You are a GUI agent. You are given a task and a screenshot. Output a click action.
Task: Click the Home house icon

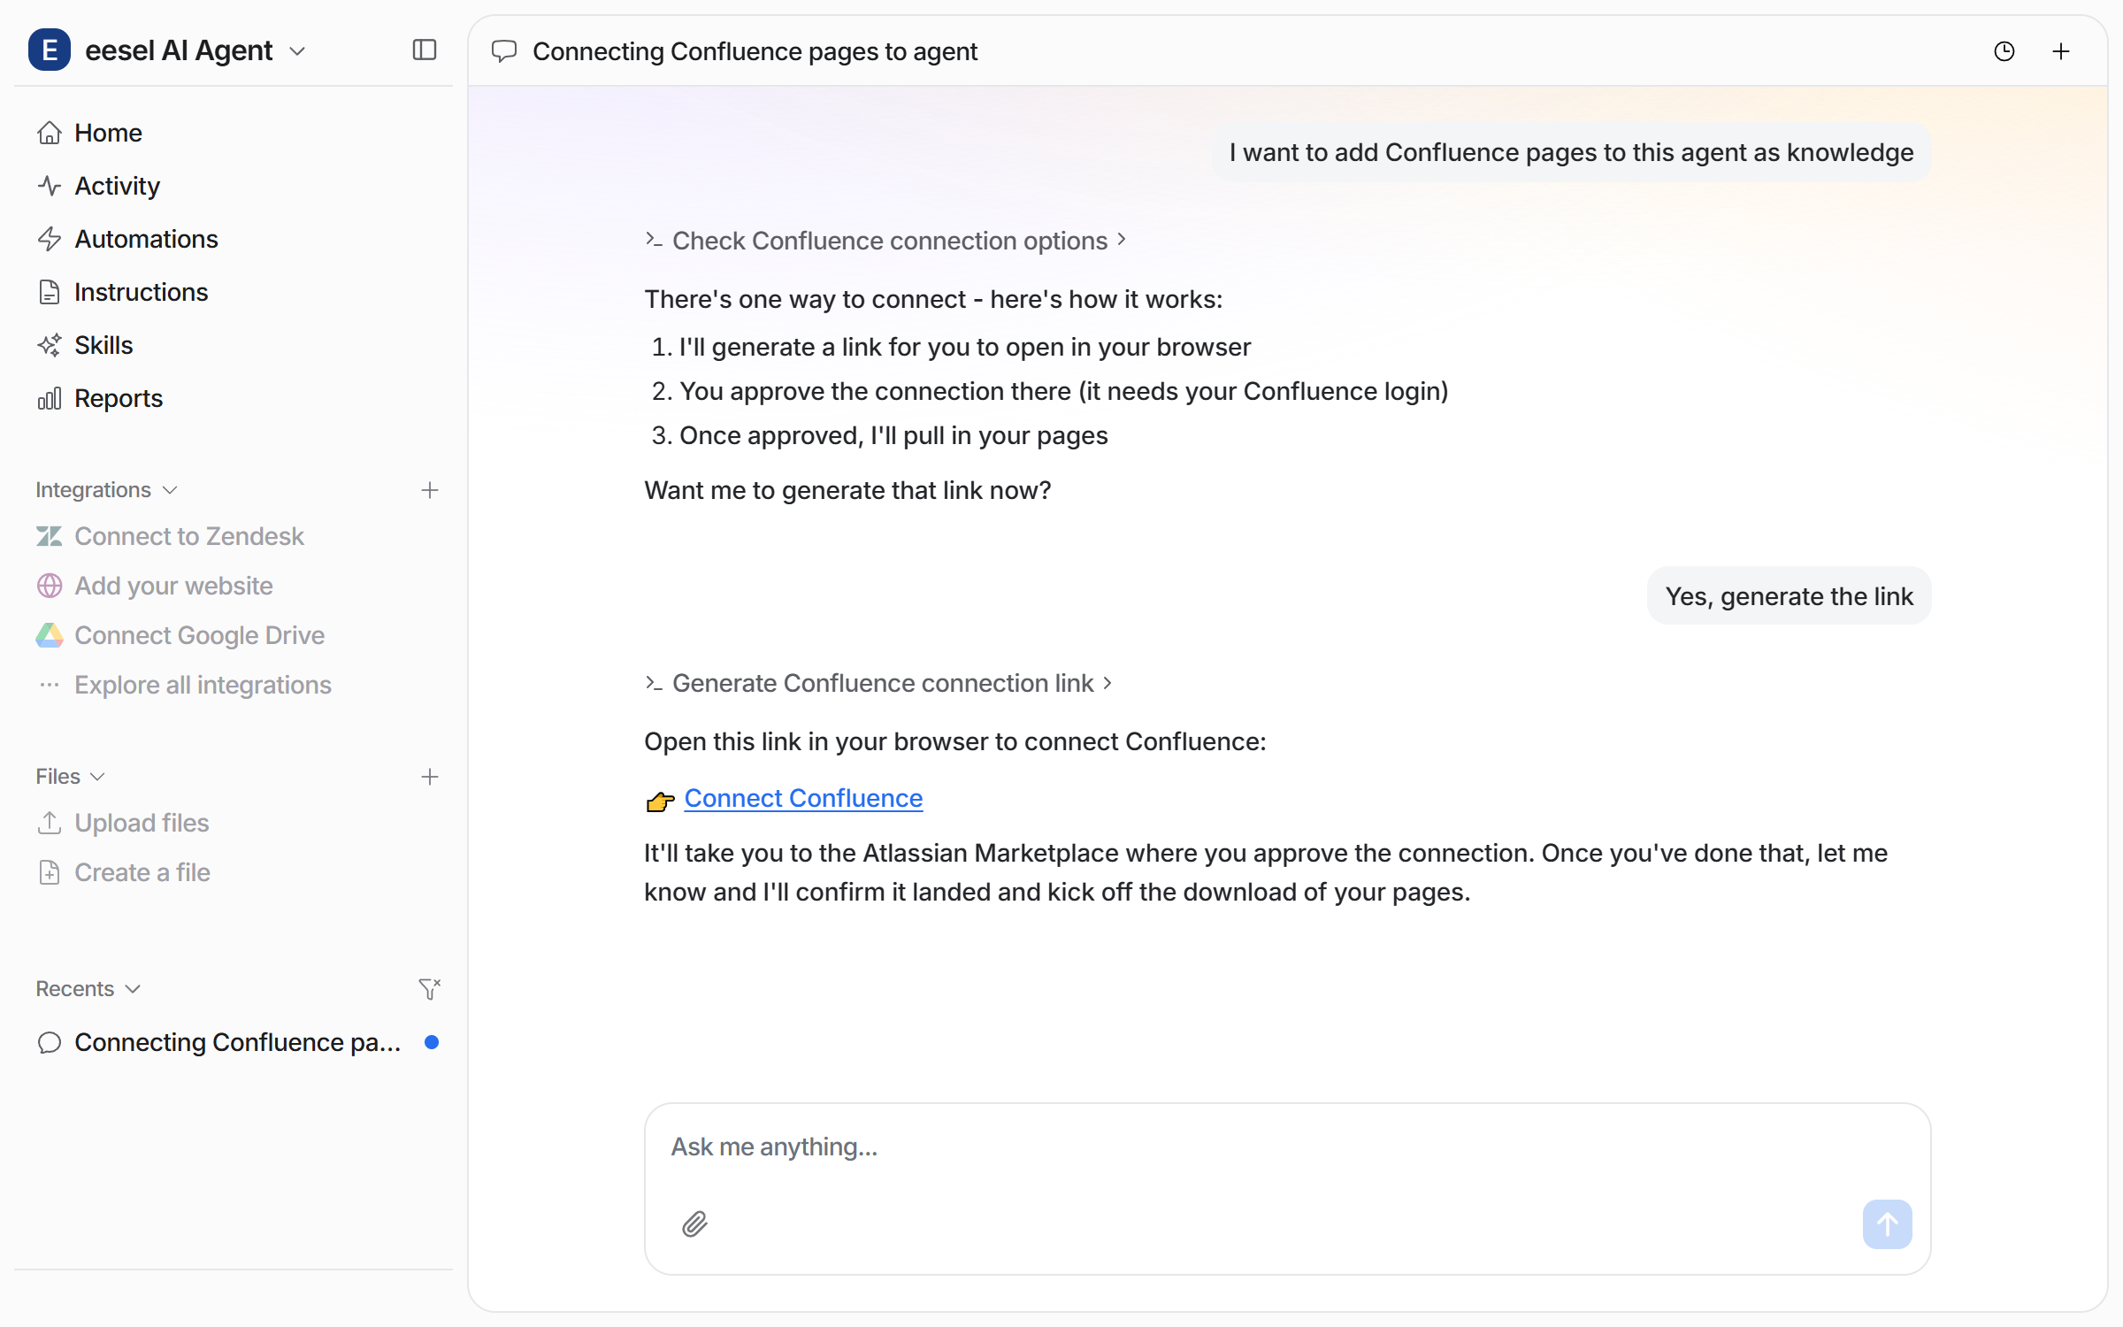pyautogui.click(x=50, y=133)
